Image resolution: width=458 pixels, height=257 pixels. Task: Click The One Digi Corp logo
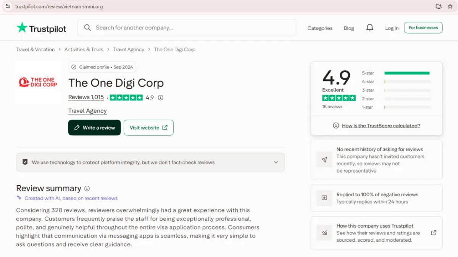(38, 82)
